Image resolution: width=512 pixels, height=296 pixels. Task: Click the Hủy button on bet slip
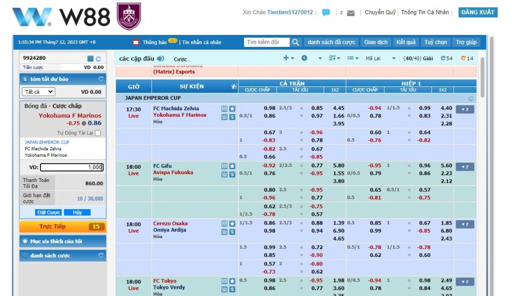(x=77, y=212)
